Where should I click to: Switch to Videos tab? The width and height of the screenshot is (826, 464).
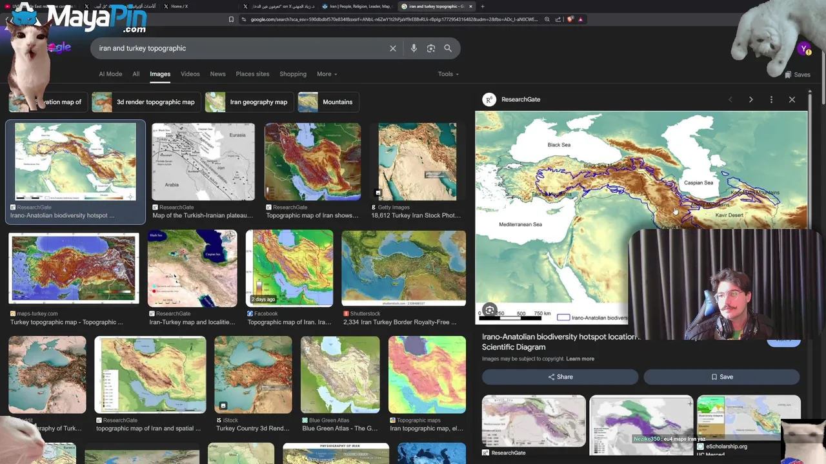point(190,74)
